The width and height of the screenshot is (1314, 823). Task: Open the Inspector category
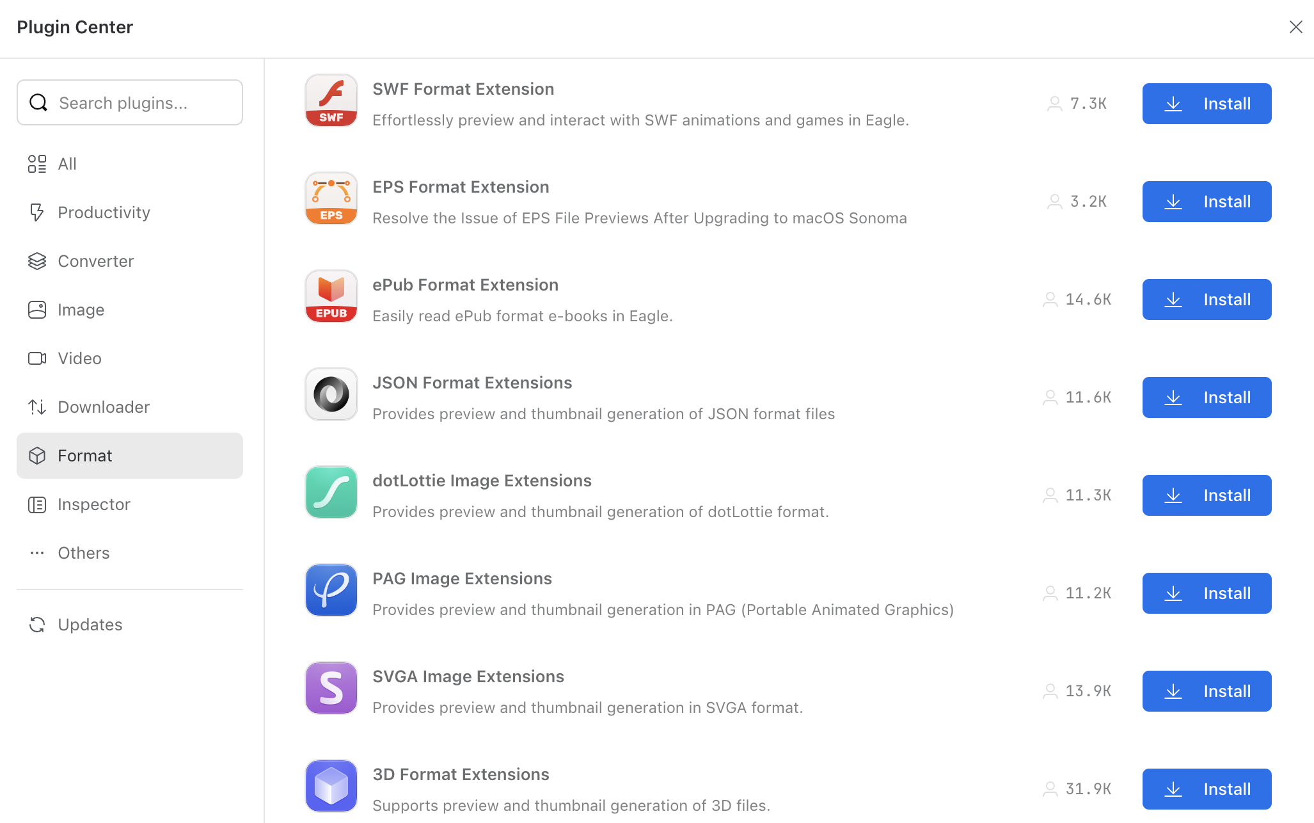point(93,504)
